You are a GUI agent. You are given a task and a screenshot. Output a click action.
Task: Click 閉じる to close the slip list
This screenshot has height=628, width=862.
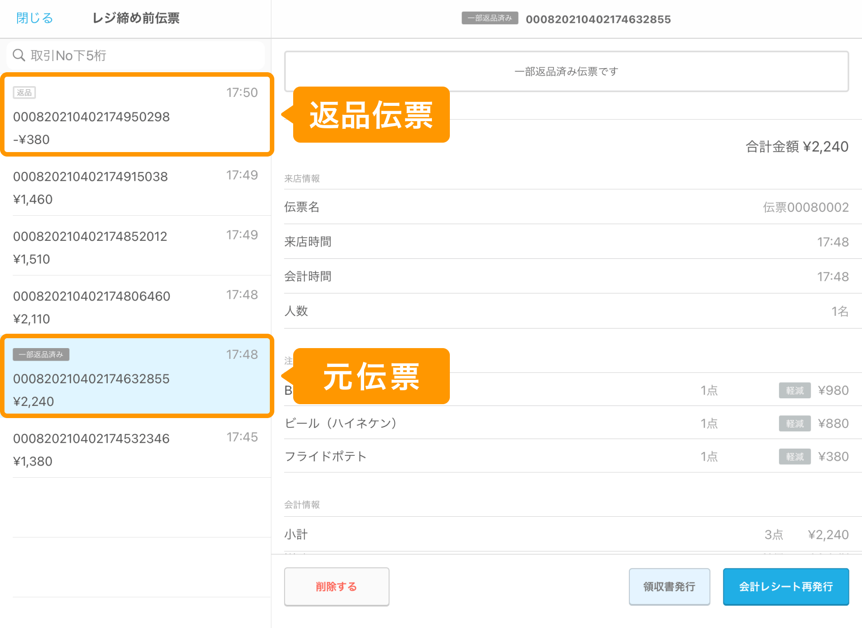point(35,18)
